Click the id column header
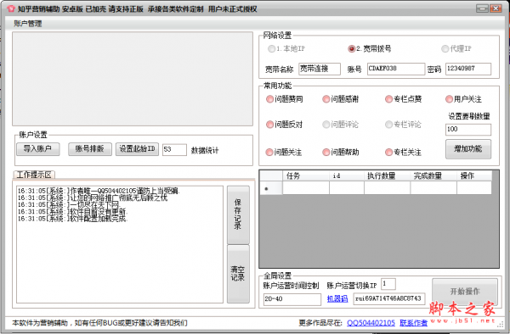Viewport: 510px width, 334px height. click(x=347, y=175)
